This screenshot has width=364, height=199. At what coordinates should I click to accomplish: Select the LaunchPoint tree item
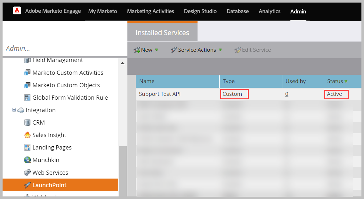pos(61,185)
